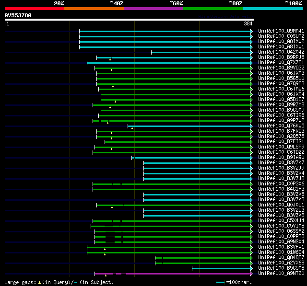Click the query end position 384
The height and width of the screenshot is (286, 307).
point(248,23)
